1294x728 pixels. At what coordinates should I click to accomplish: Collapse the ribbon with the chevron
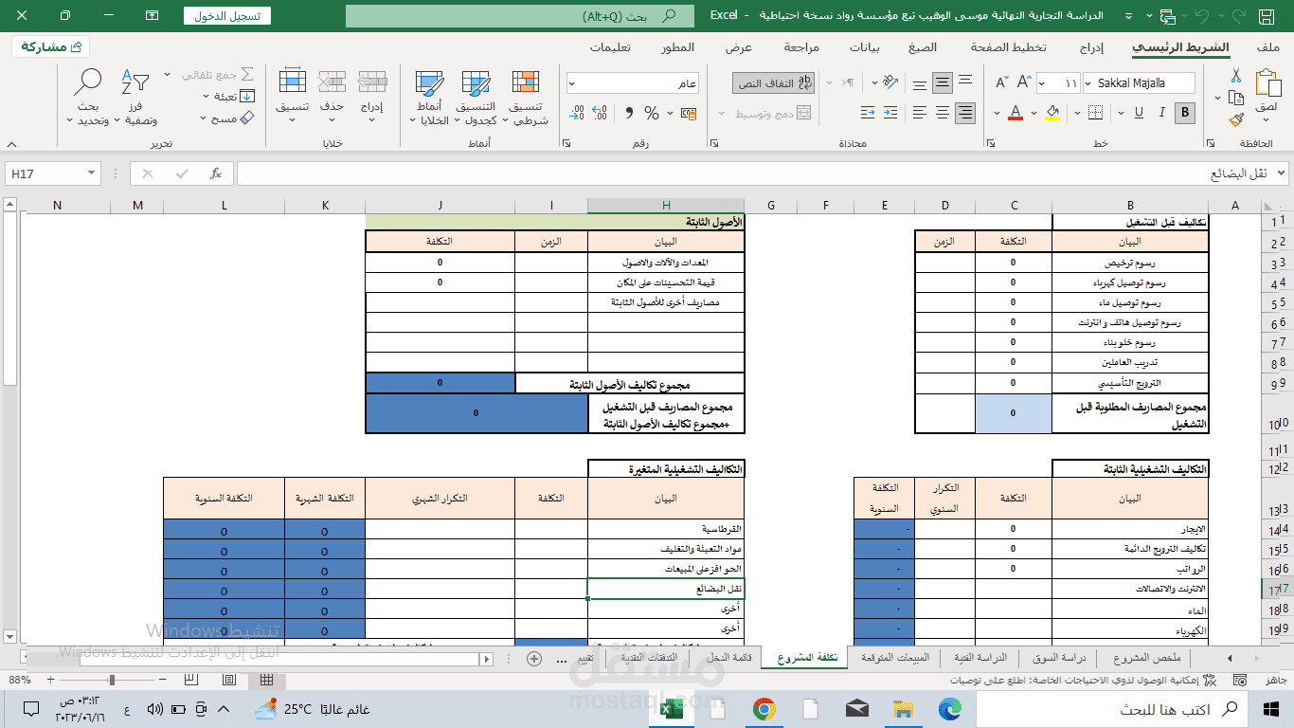point(11,144)
